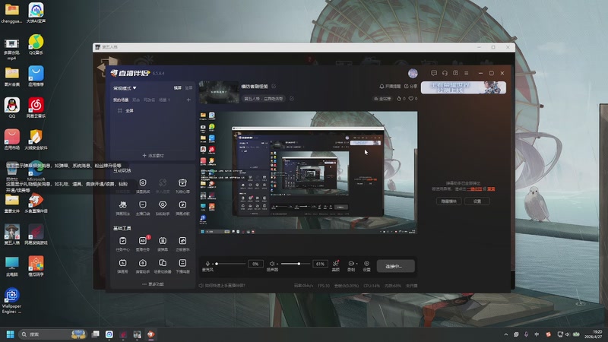608x342 pixels.
Task: Open 直播任务 with the red badge
Action: 142,244
